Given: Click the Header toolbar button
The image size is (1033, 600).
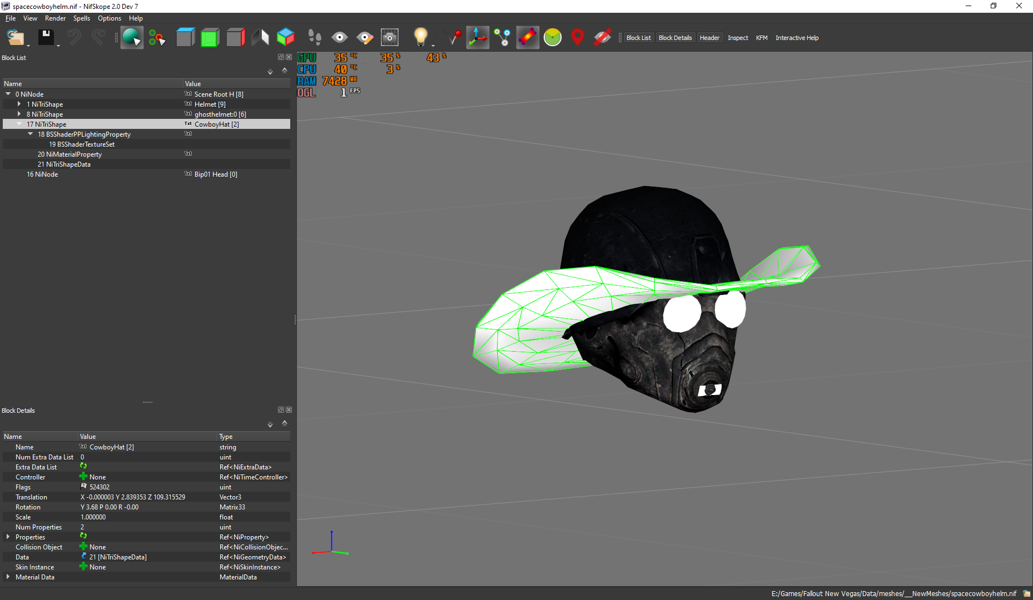Looking at the screenshot, I should (x=709, y=38).
